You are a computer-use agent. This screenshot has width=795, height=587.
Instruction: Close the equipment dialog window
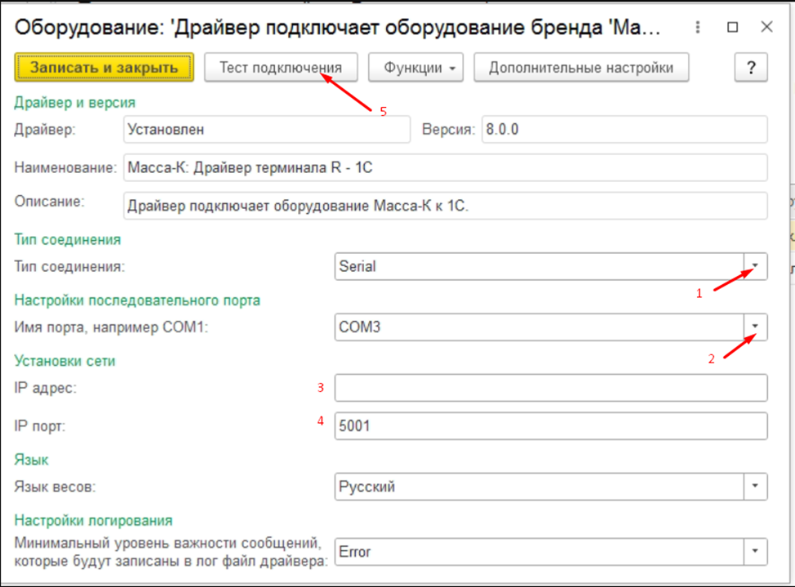tap(766, 27)
